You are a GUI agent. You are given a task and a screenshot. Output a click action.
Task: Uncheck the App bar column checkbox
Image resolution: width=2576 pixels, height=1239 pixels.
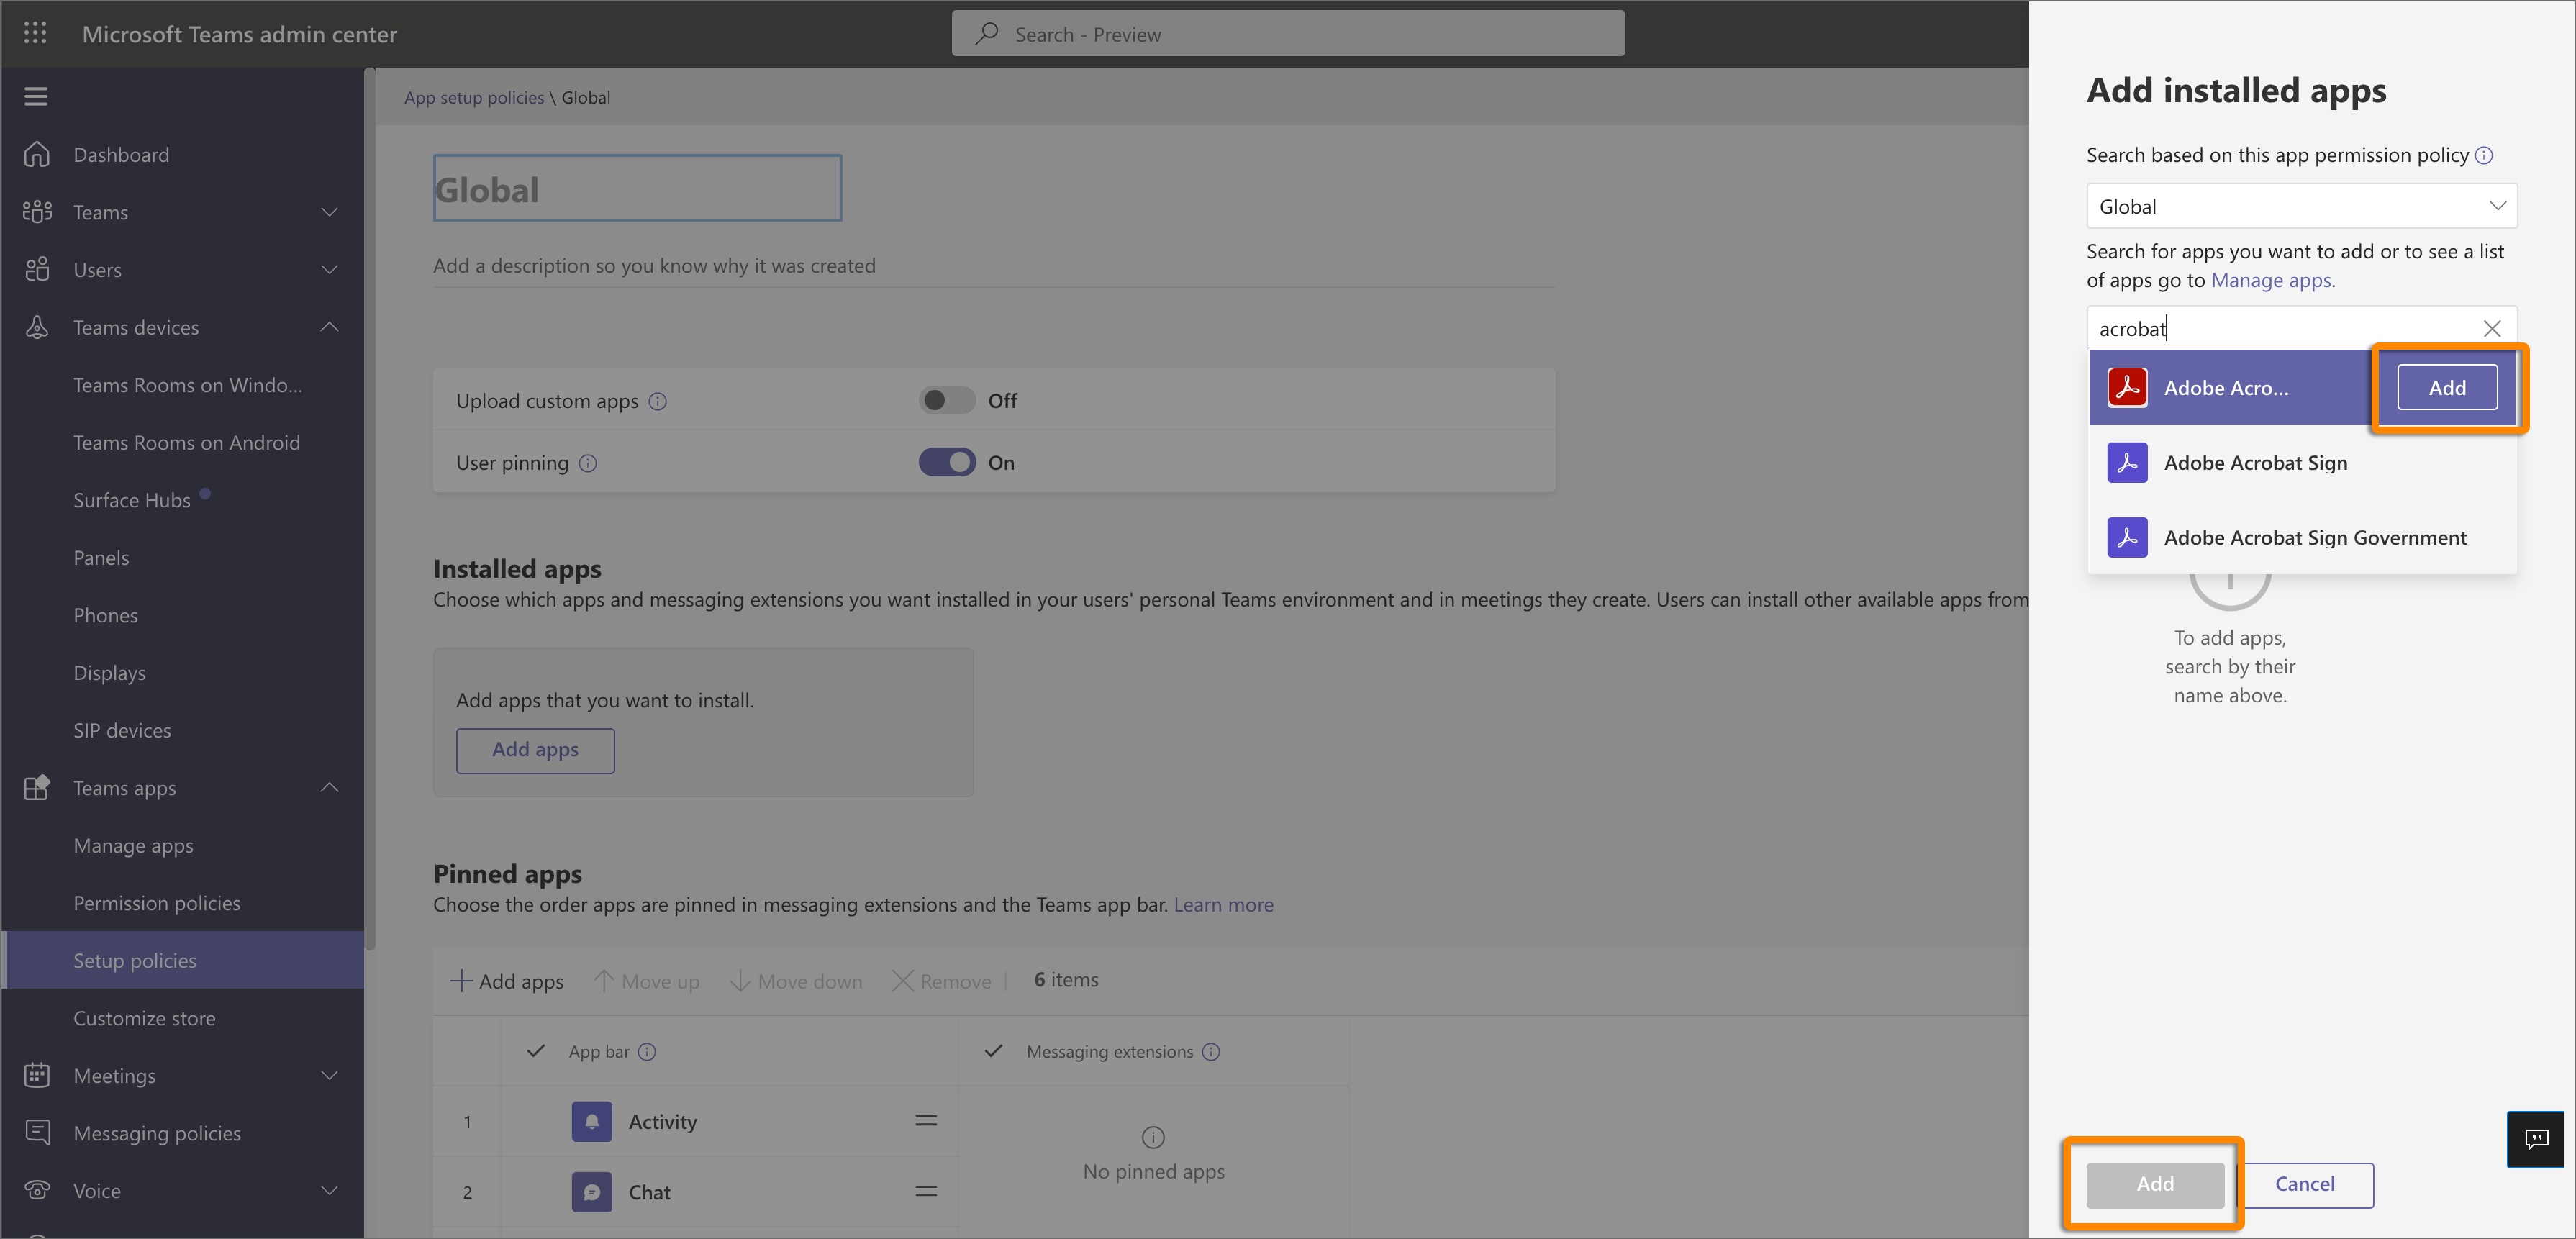(536, 1051)
